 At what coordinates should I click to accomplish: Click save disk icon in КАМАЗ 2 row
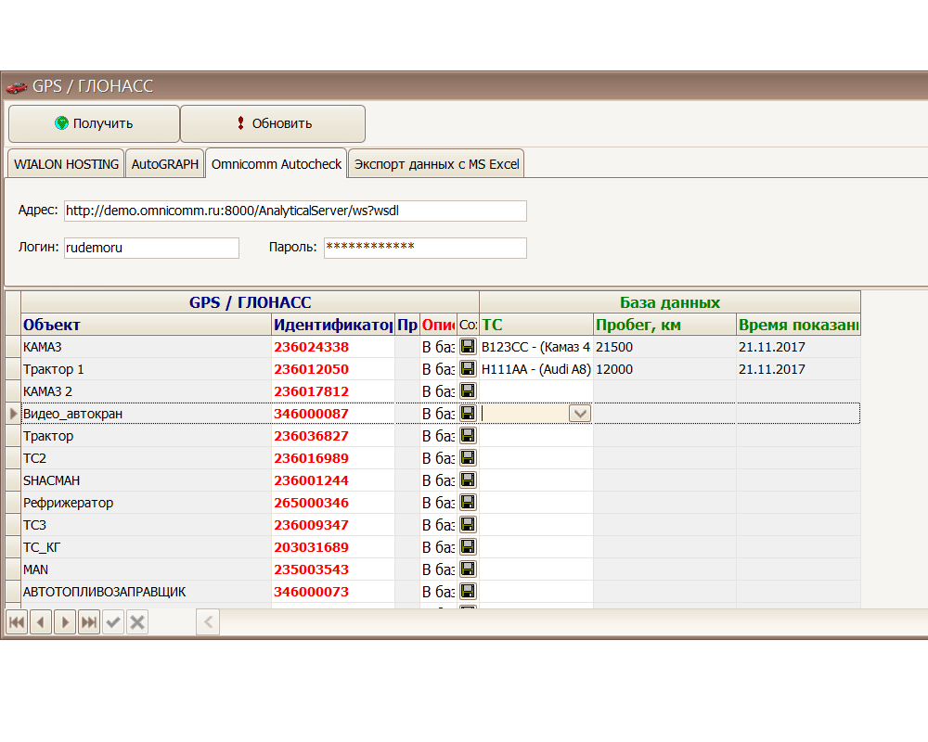tap(468, 391)
